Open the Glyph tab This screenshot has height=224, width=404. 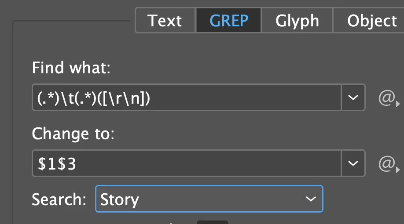pyautogui.click(x=297, y=21)
